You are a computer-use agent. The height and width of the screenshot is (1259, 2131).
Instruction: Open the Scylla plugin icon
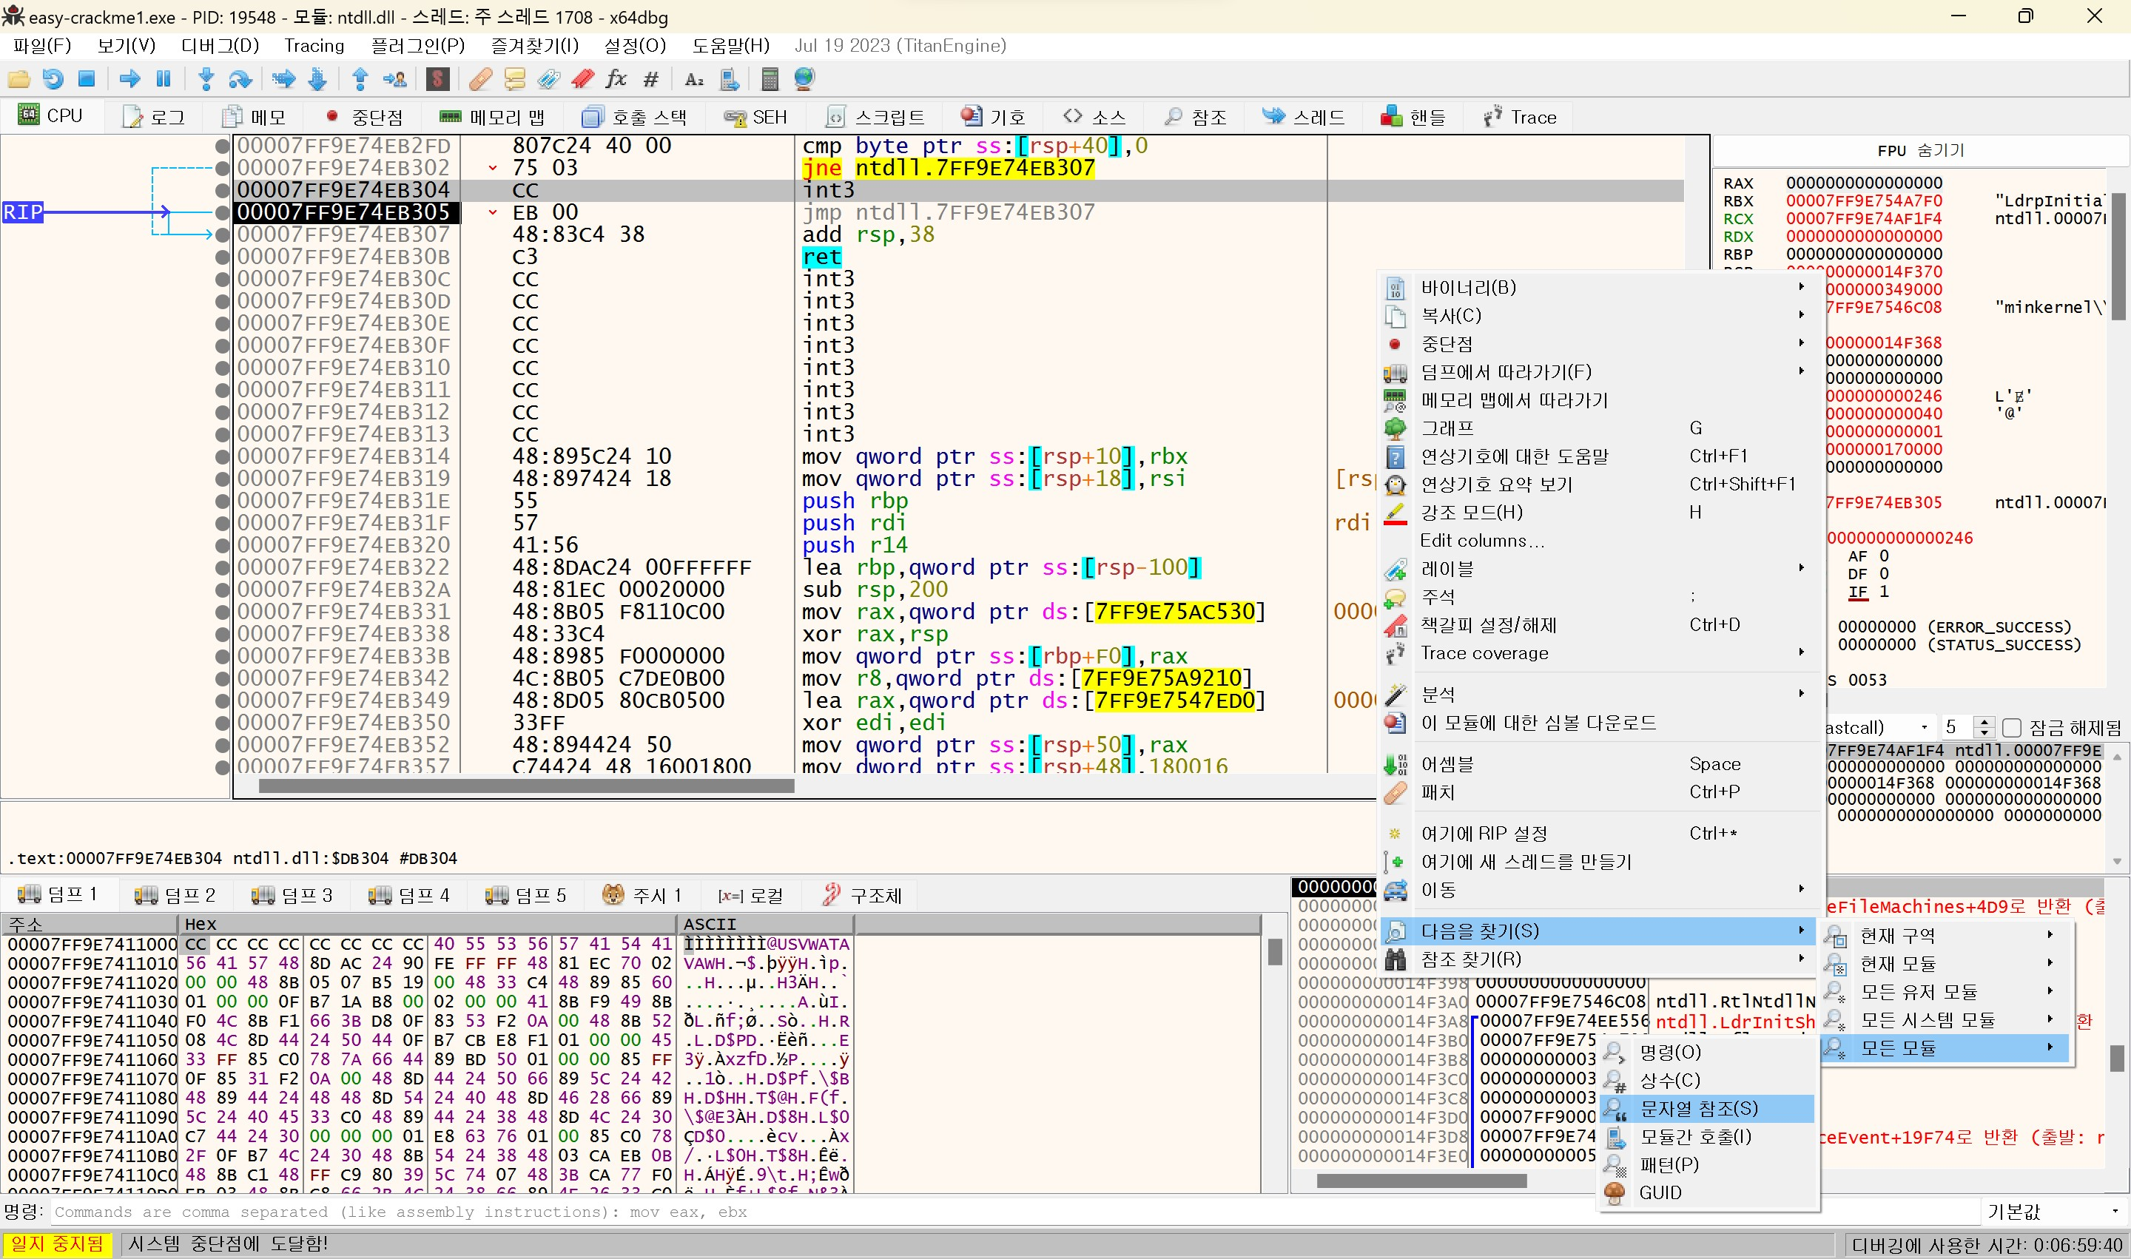point(438,80)
